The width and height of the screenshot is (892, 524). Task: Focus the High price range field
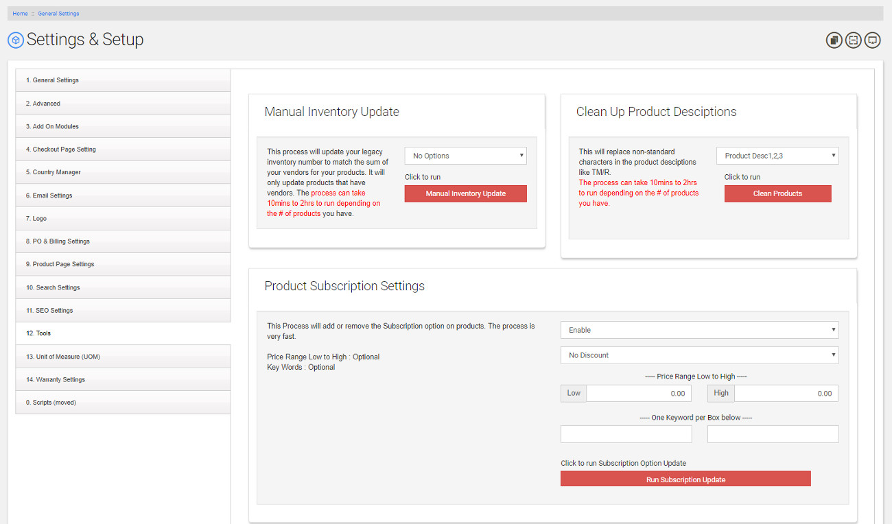(x=786, y=394)
